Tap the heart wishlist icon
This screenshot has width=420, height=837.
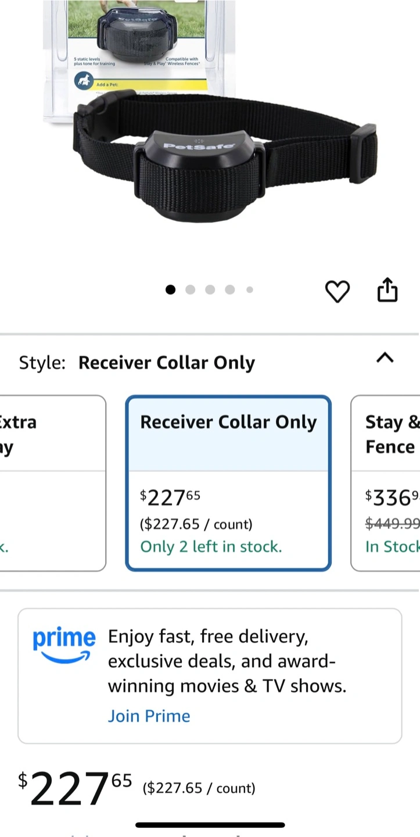(x=337, y=291)
